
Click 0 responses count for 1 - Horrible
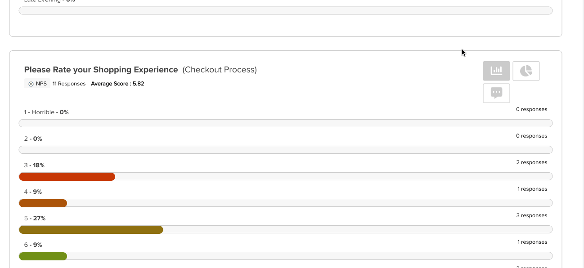pyautogui.click(x=531, y=109)
